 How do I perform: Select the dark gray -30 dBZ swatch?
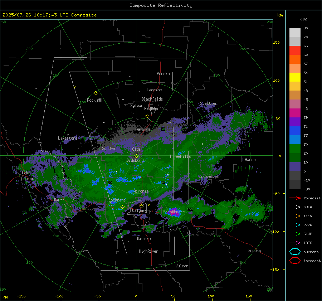point(295,185)
